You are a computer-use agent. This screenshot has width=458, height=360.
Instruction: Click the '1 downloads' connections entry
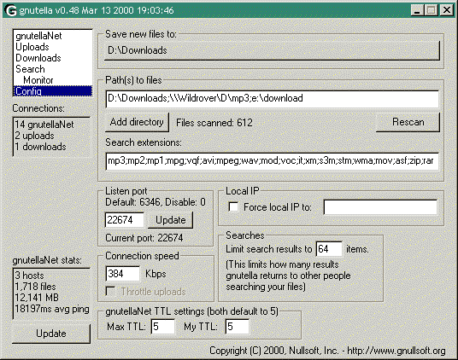tap(41, 147)
